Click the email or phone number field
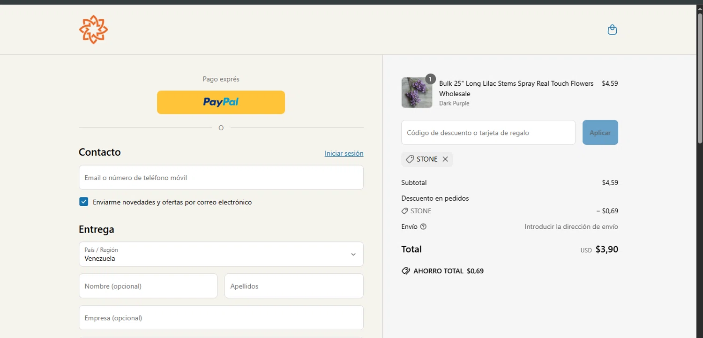The width and height of the screenshot is (703, 338). [x=221, y=178]
